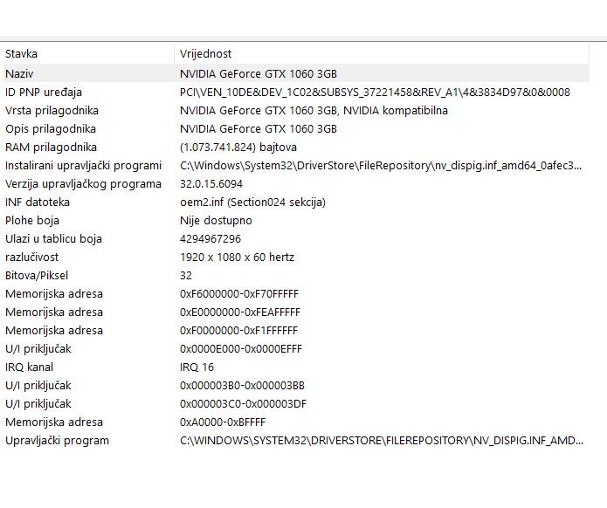Click the razlučivost row
The width and height of the screenshot is (607, 508).
[32, 257]
